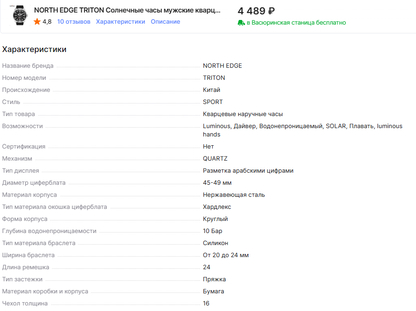The width and height of the screenshot is (416, 311).
Task: Go to the "Описание" link
Action: coord(165,22)
